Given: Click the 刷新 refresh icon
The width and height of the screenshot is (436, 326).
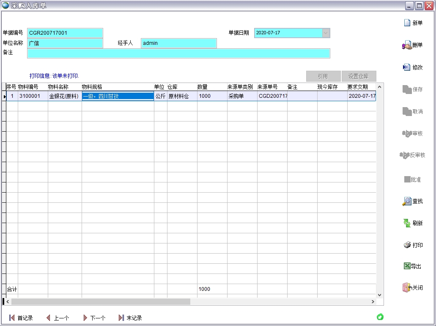Looking at the screenshot, I should [x=407, y=223].
